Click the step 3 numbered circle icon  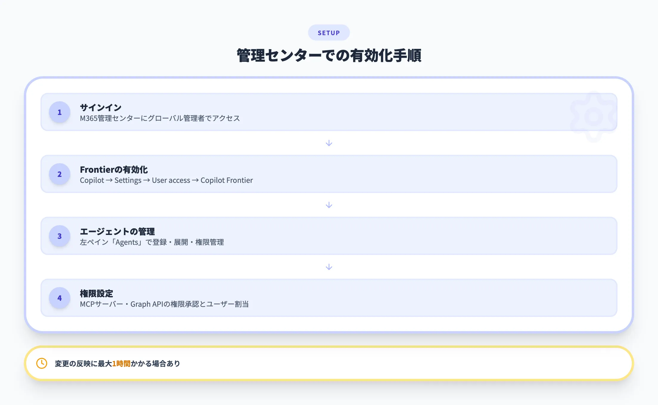pos(59,236)
